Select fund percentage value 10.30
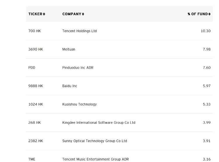 point(206,31)
